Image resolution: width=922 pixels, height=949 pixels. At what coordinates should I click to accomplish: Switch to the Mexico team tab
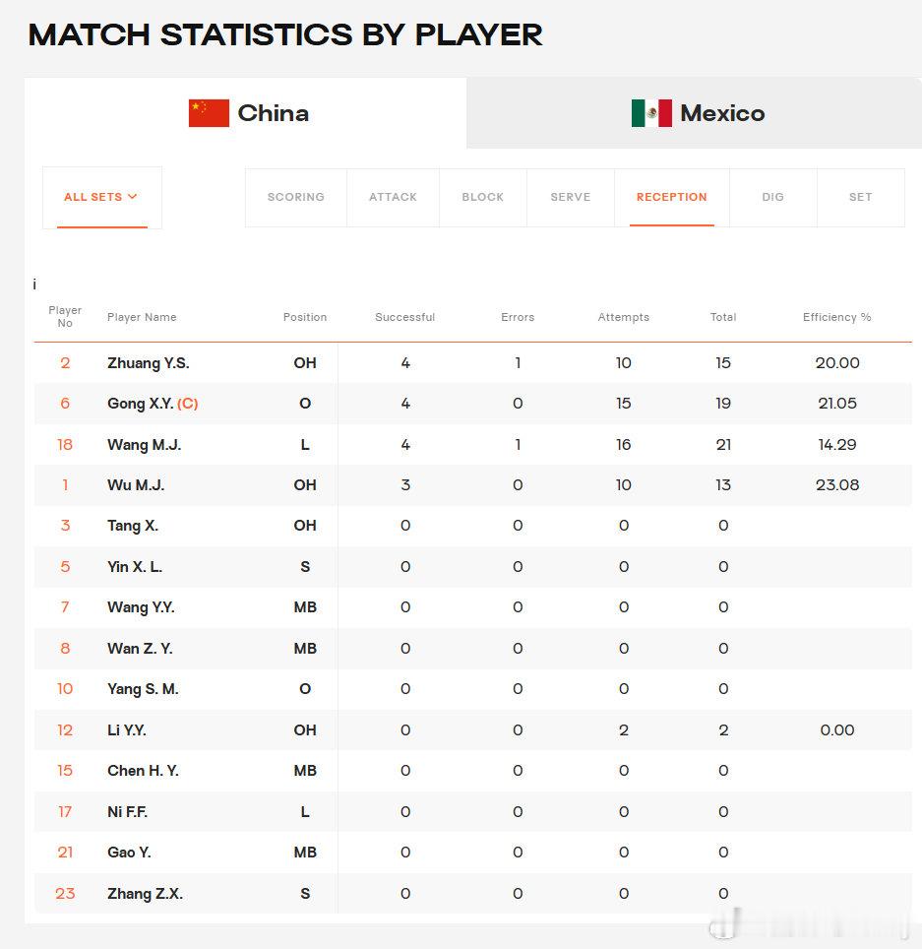tap(694, 113)
